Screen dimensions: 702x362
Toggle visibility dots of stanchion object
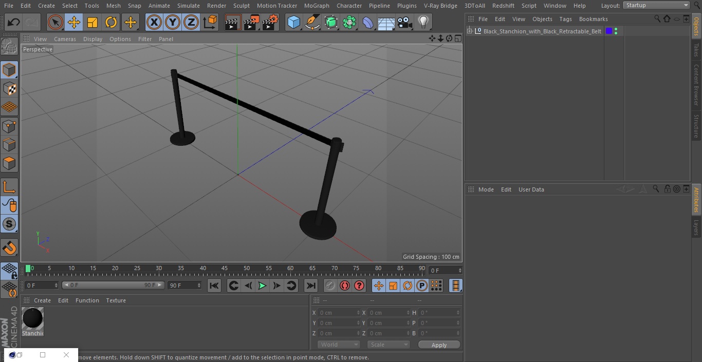click(616, 31)
